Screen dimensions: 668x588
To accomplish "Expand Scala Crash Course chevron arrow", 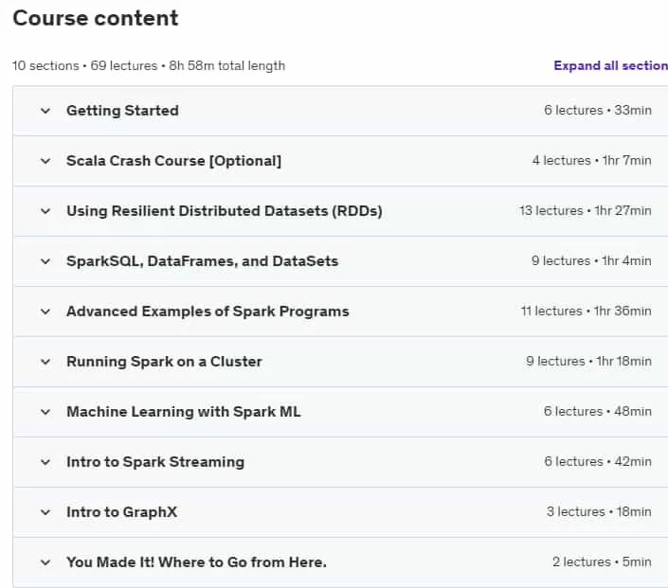I will click(x=45, y=161).
